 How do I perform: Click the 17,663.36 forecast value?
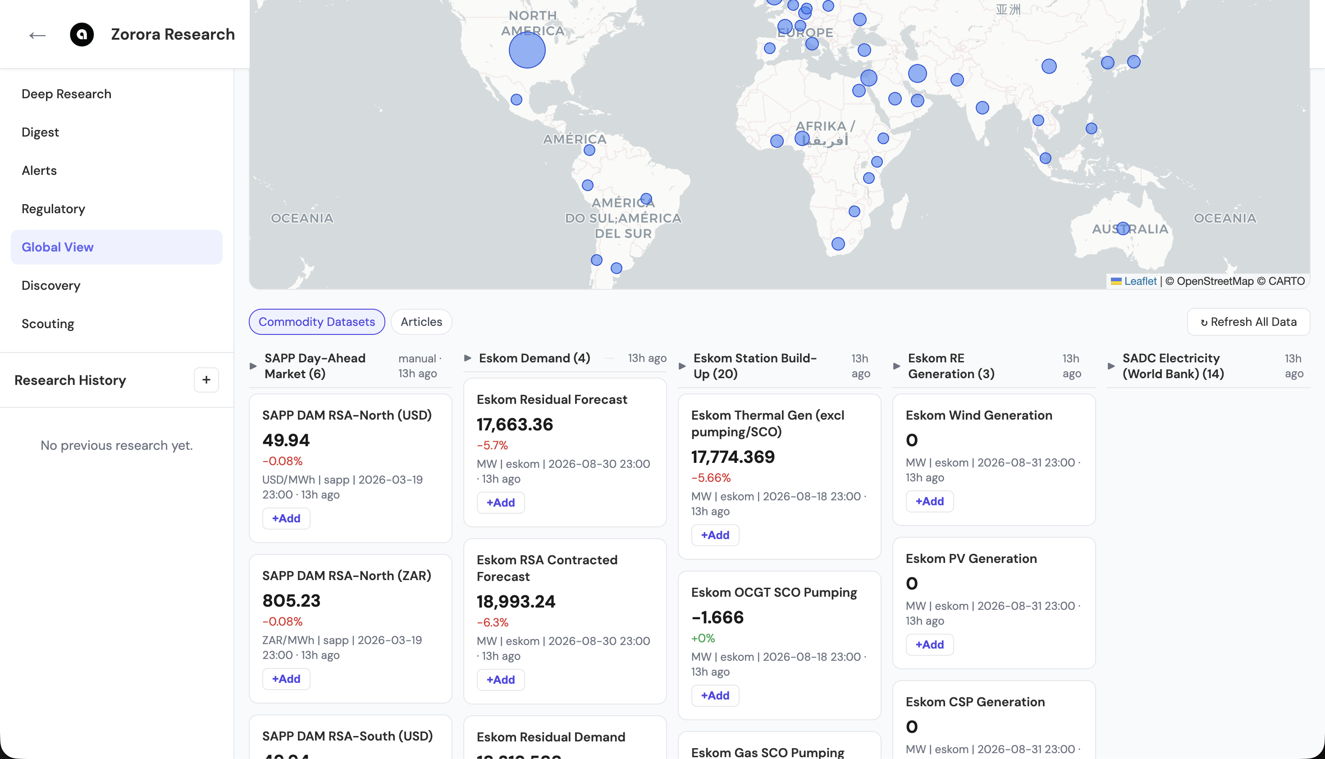[515, 425]
